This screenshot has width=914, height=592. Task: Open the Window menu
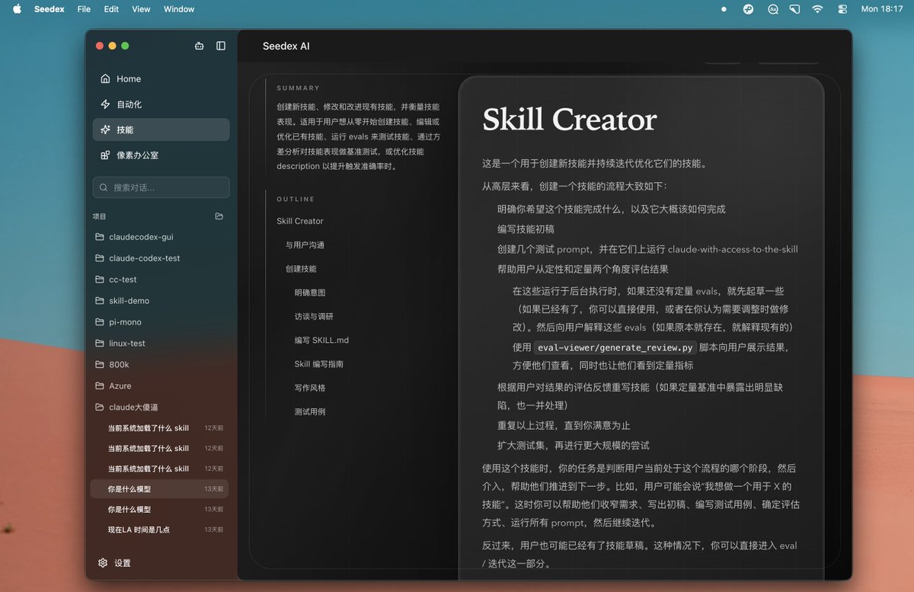point(179,9)
